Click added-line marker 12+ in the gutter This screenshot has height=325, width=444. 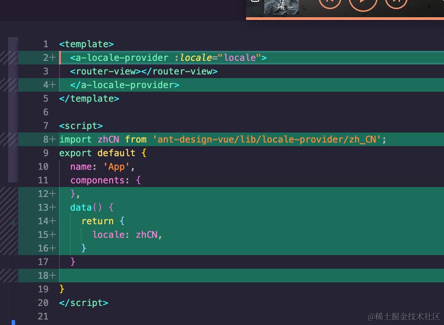47,194
